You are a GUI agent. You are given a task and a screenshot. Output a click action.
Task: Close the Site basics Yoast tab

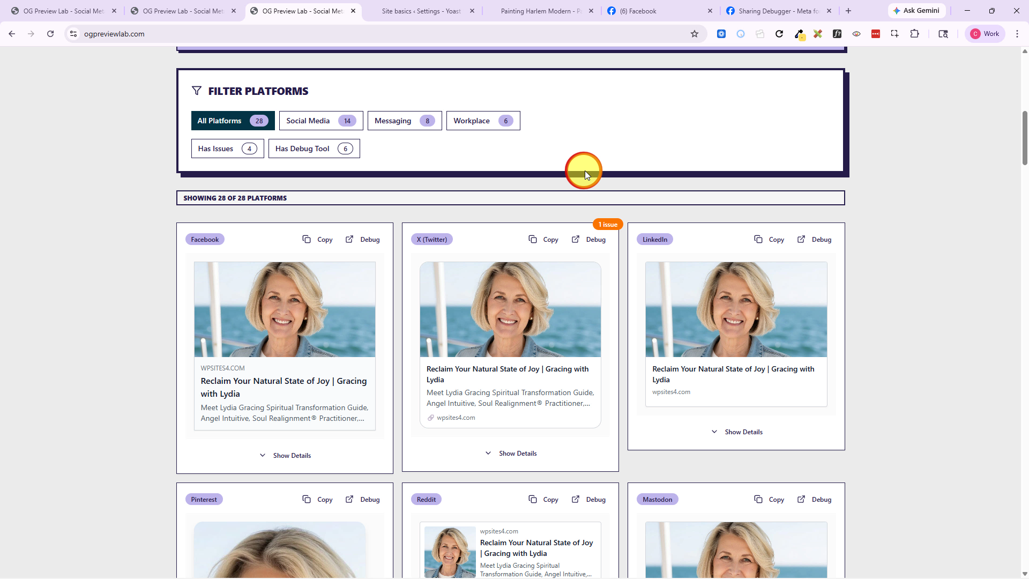click(x=472, y=11)
